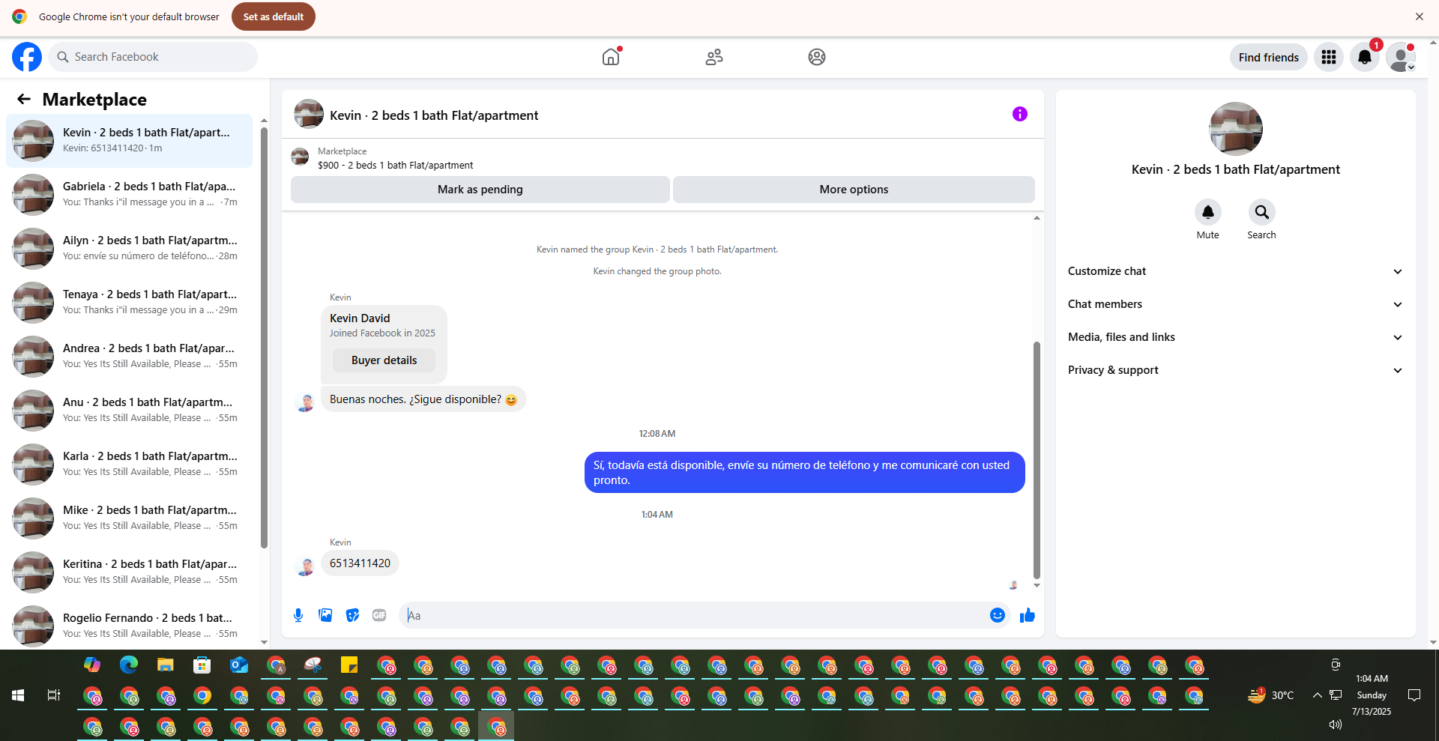Click the Aa message input box

click(693, 615)
